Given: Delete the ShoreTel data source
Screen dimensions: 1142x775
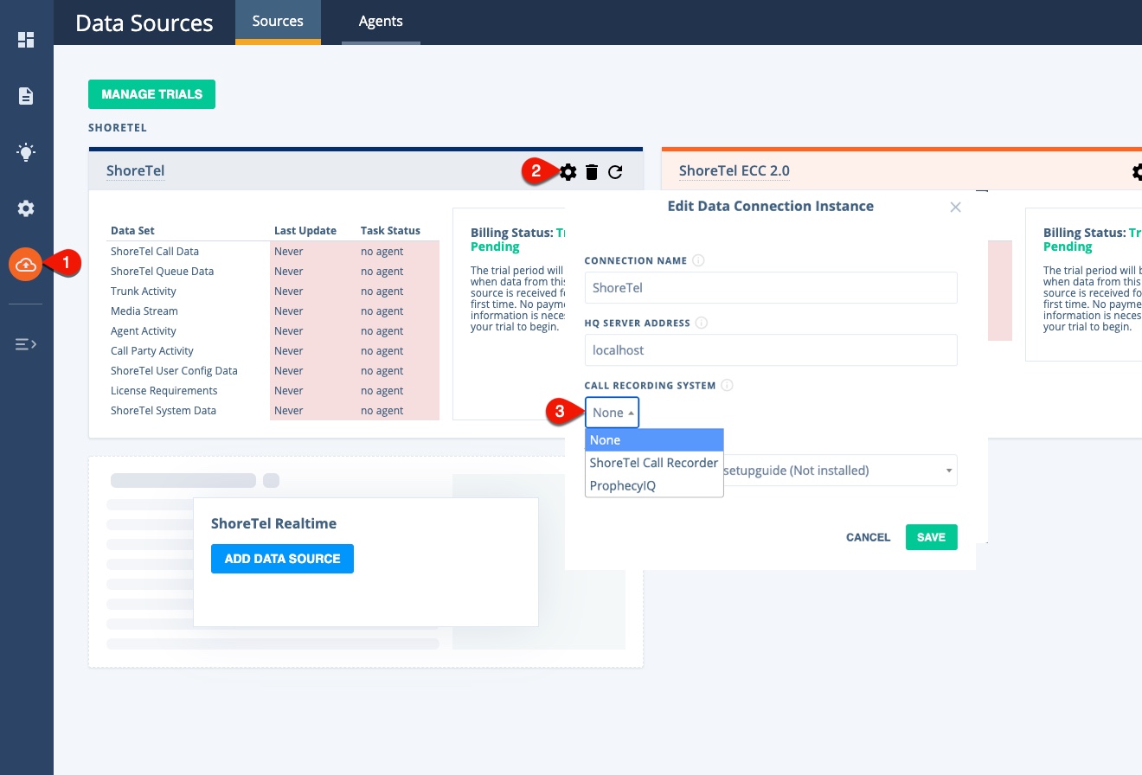Looking at the screenshot, I should tap(592, 172).
